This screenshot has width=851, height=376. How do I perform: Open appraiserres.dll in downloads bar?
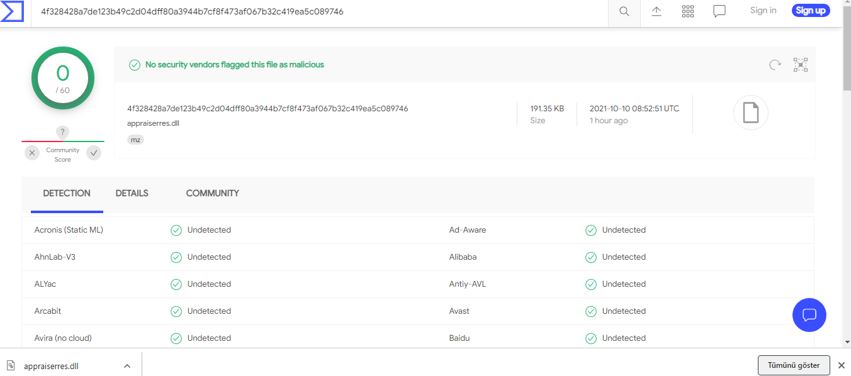[51, 366]
